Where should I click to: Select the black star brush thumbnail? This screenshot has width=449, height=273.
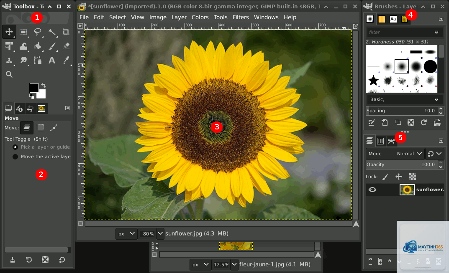tap(373, 81)
